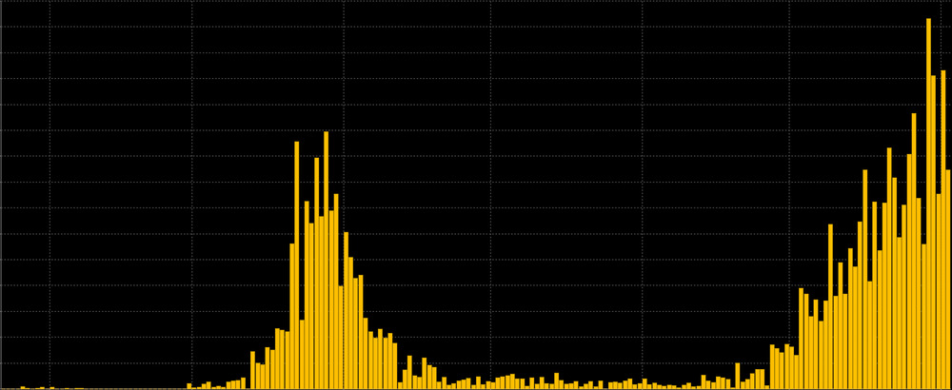Select the small bump bar in the flat middle section
This screenshot has width=952, height=390.
pos(558,380)
